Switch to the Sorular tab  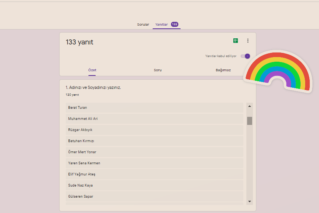pos(143,25)
